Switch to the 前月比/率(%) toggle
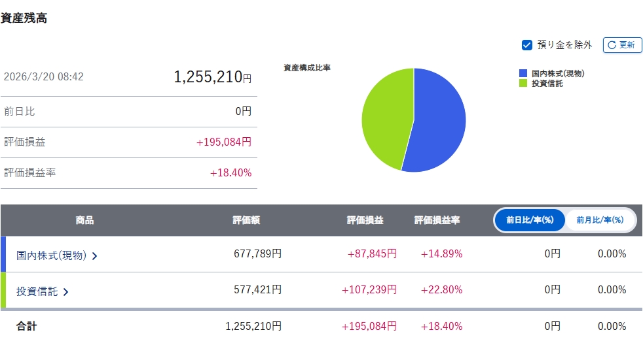Viewport: 643px width, 341px height. click(600, 220)
